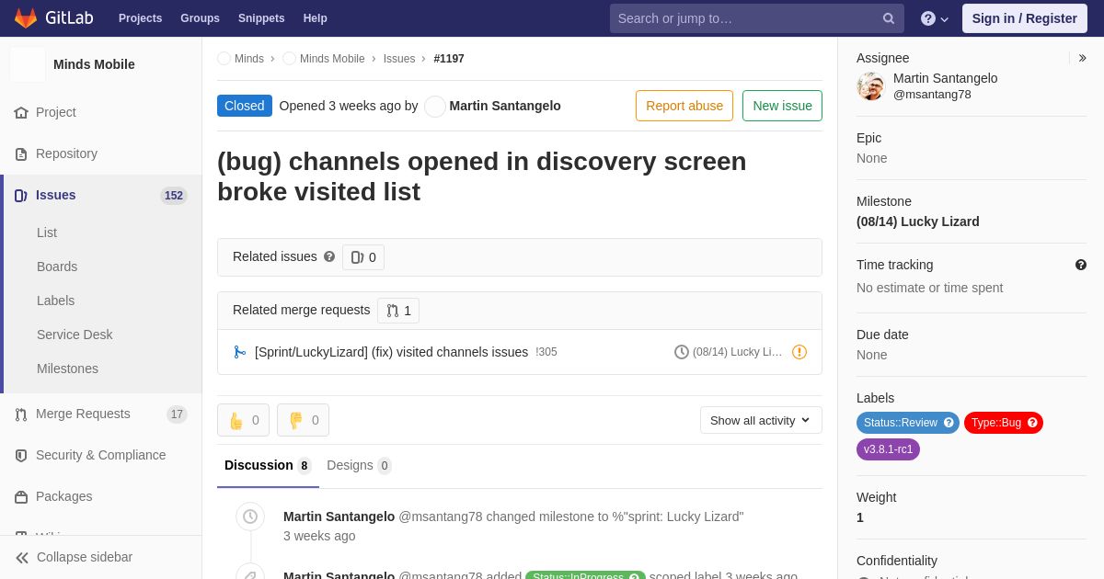Click truncated Lucky Li… milestone in merge request row
This screenshot has height=579, width=1104.
point(738,352)
